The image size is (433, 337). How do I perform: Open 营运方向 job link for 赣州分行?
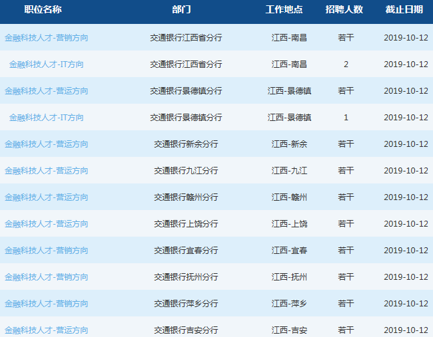[x=46, y=197]
